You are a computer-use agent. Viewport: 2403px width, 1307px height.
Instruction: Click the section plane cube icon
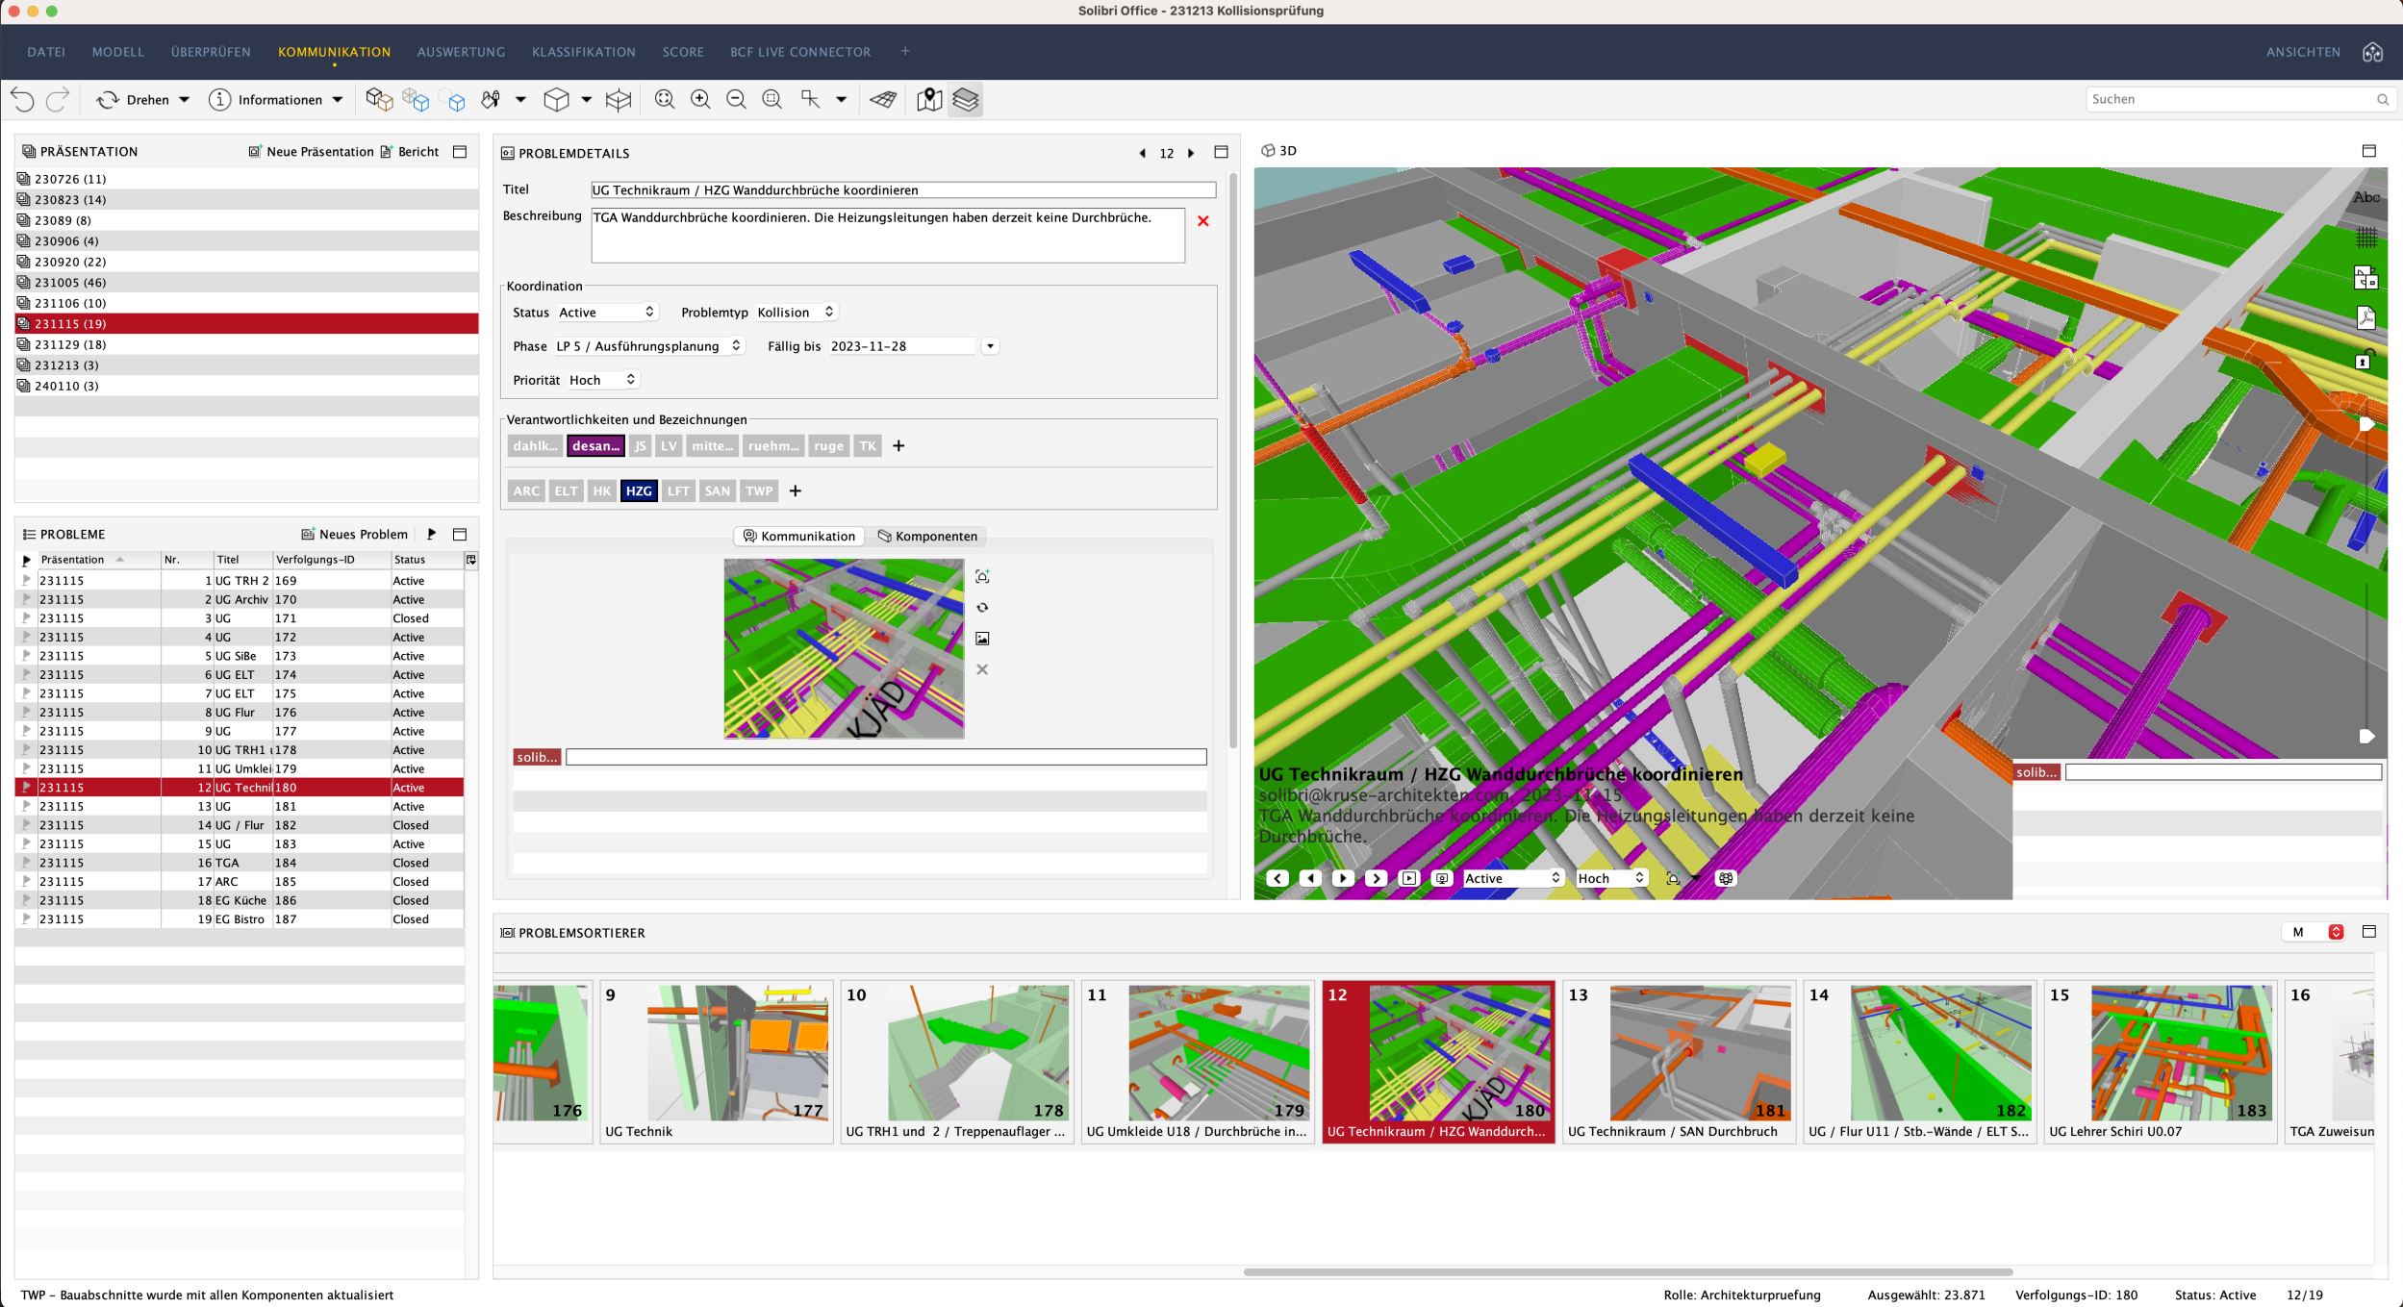point(619,100)
